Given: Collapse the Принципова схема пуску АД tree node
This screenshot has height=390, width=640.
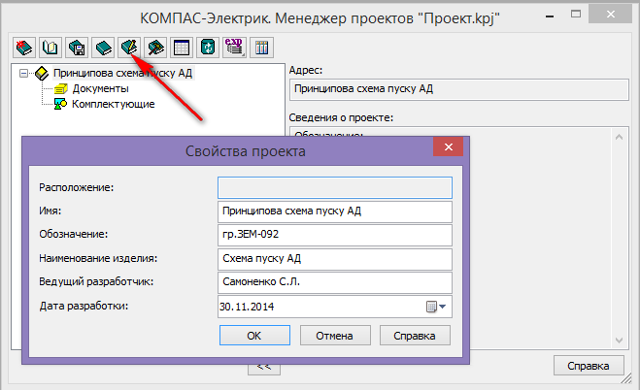Looking at the screenshot, I should (x=23, y=74).
